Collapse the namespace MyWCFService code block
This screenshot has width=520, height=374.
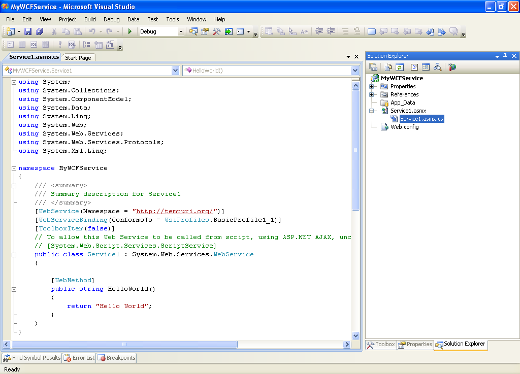coord(14,168)
